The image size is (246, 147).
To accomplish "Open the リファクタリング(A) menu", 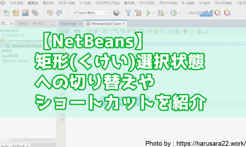I will [107, 3].
